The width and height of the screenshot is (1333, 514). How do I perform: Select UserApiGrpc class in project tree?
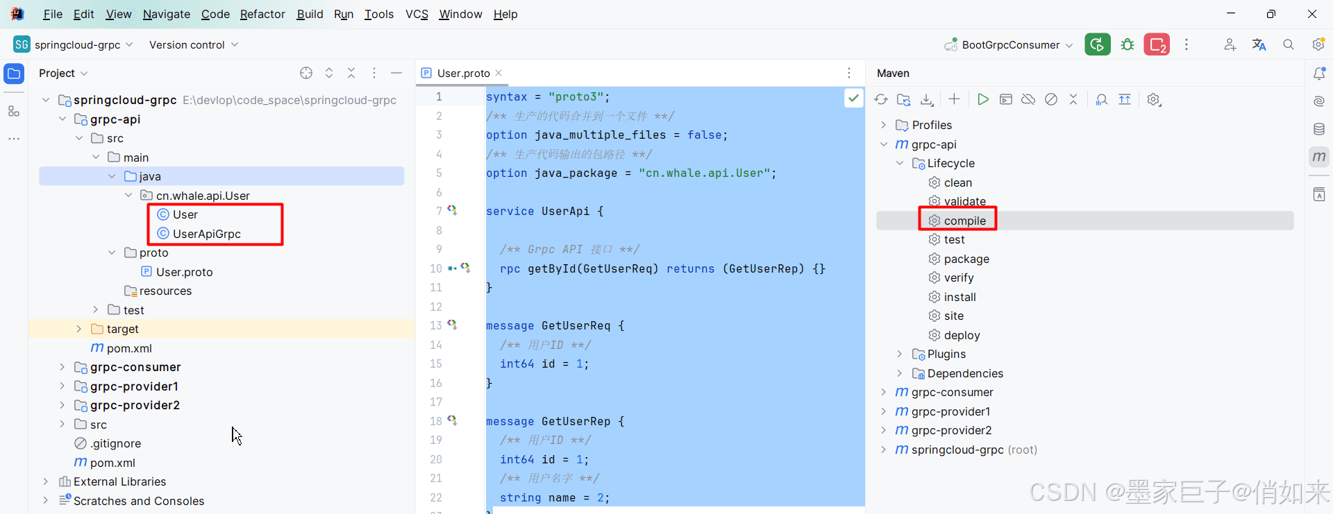click(206, 234)
